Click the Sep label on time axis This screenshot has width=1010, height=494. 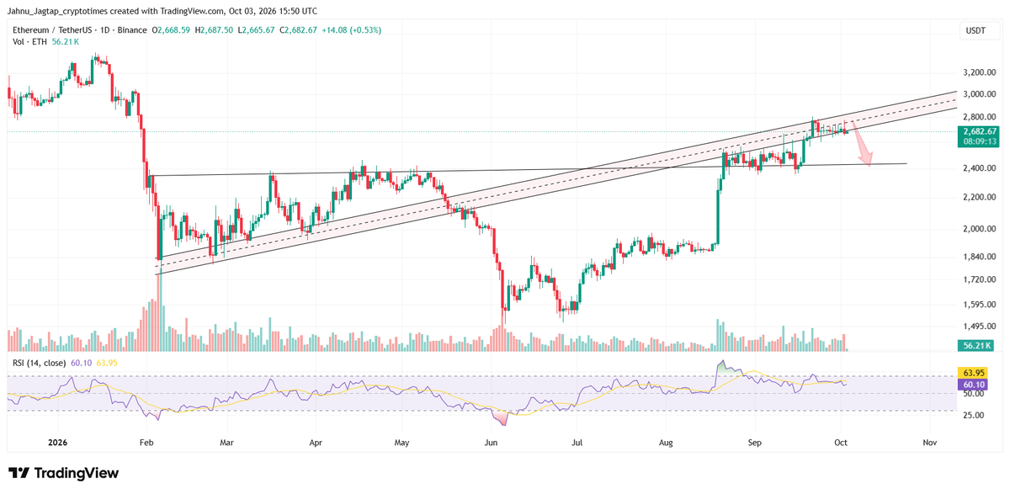coord(755,441)
